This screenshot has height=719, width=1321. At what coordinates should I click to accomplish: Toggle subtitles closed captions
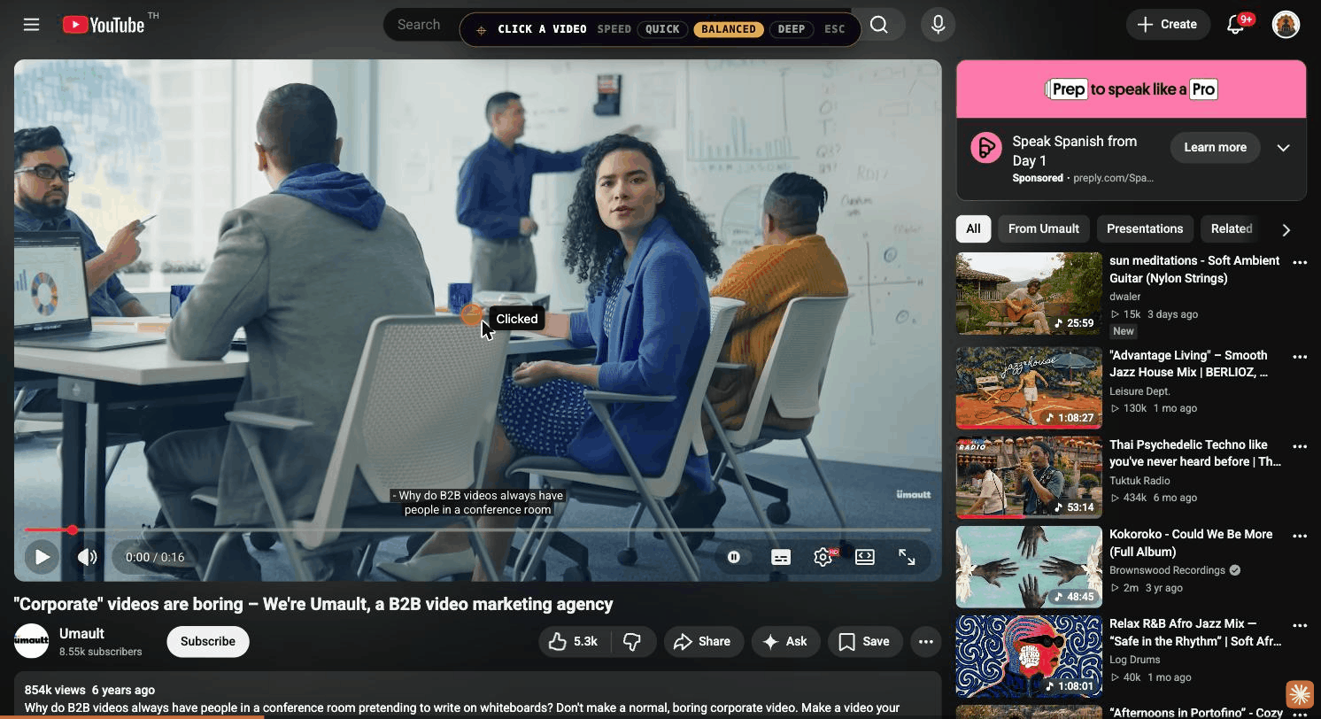pos(781,557)
